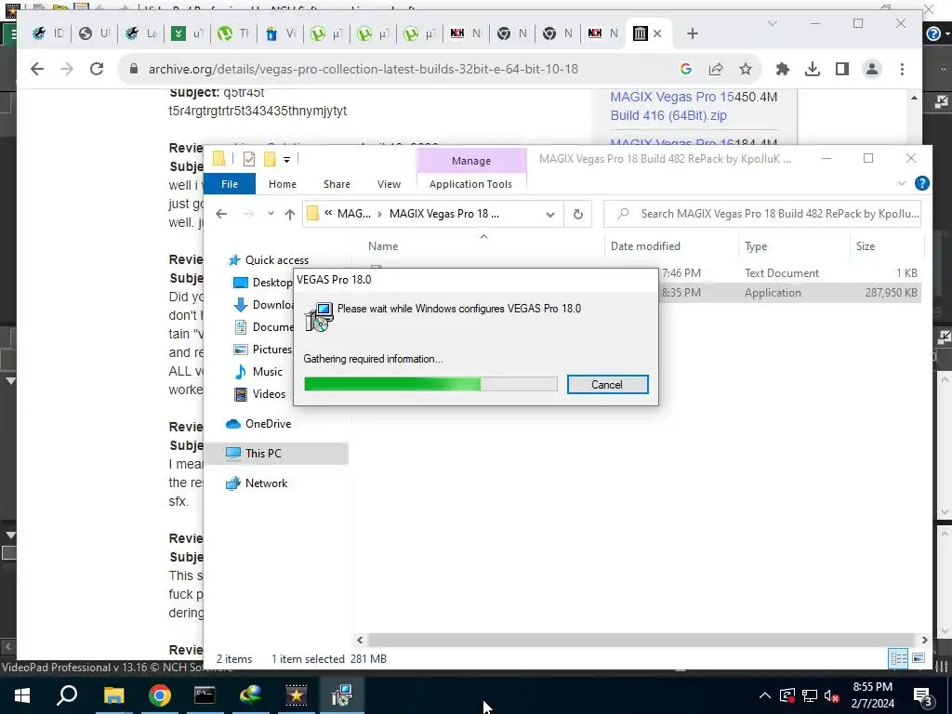The width and height of the screenshot is (952, 714).
Task: Refresh the Explorer folder view
Action: tap(578, 215)
